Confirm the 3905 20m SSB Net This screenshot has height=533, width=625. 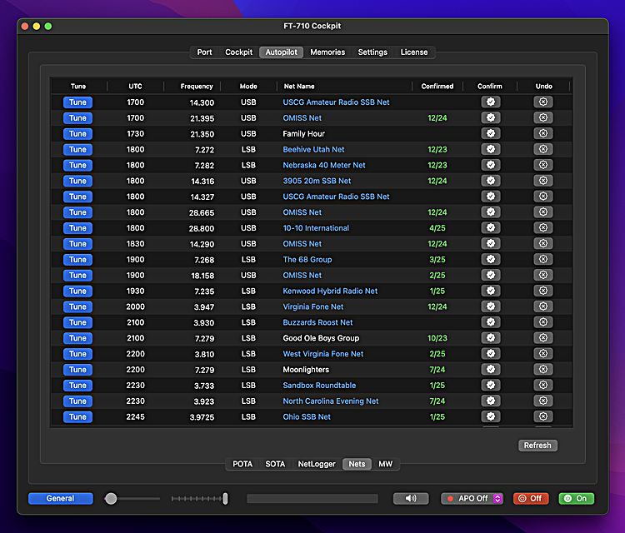click(491, 181)
